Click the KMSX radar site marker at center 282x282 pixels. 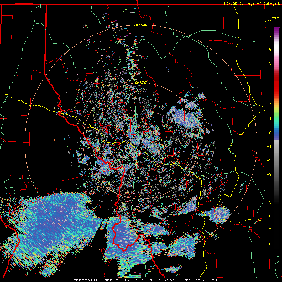[x=140, y=141]
